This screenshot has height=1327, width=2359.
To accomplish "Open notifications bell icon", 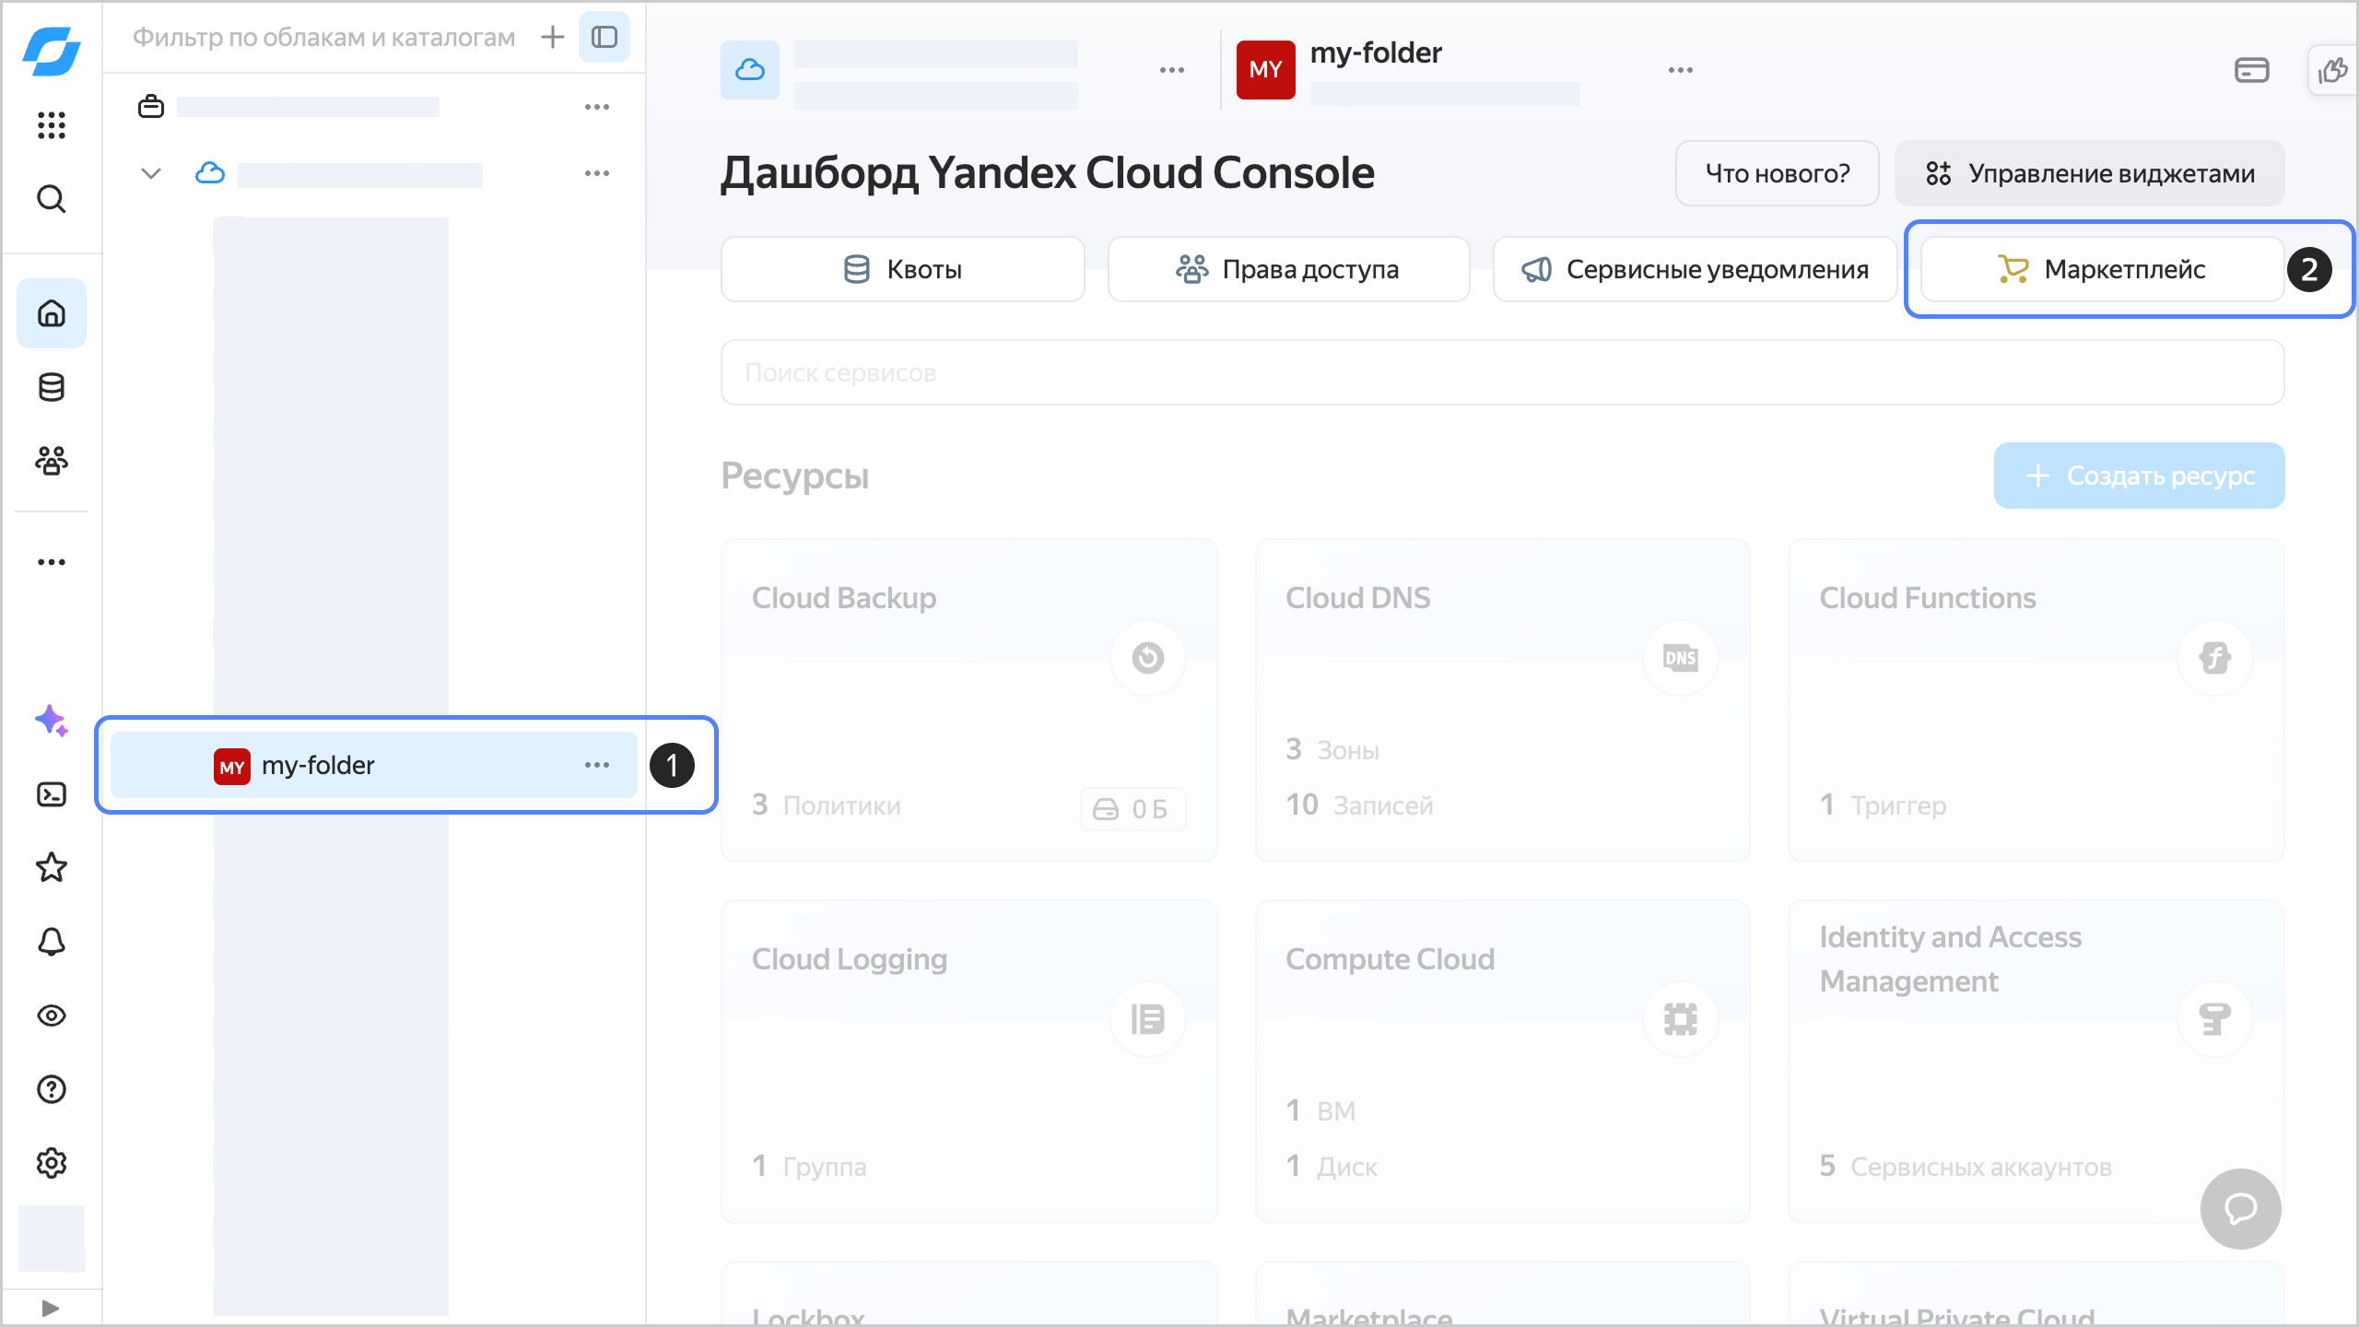I will coord(52,941).
